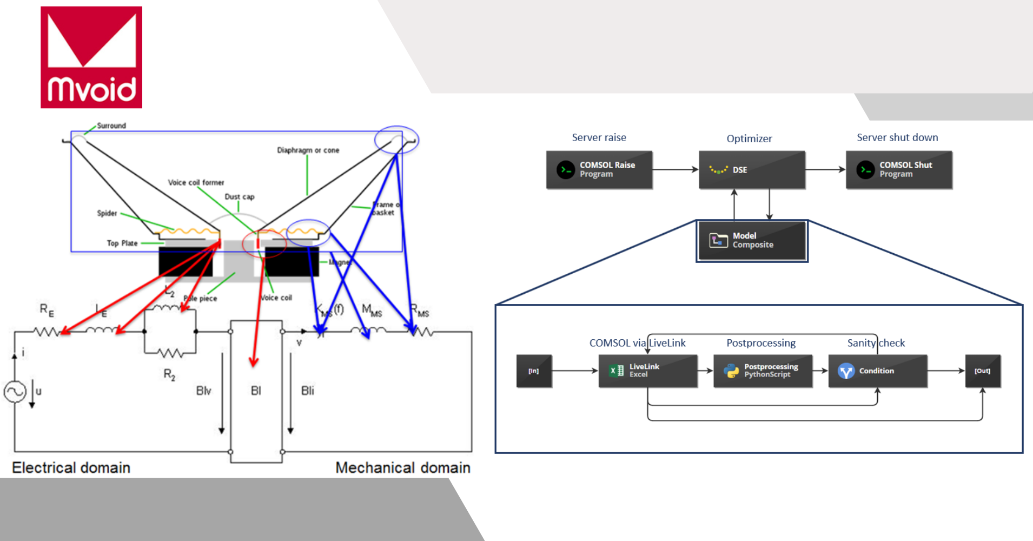
Task: Click the [In] port block
Action: click(534, 371)
